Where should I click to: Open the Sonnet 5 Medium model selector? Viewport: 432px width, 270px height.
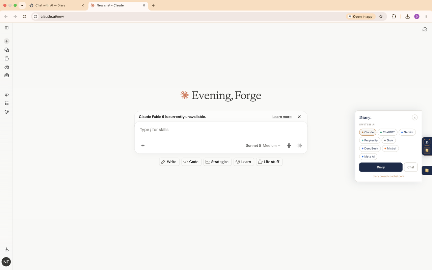[x=263, y=145]
